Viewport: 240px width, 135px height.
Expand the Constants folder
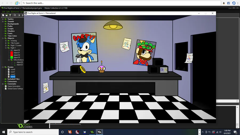3,84
